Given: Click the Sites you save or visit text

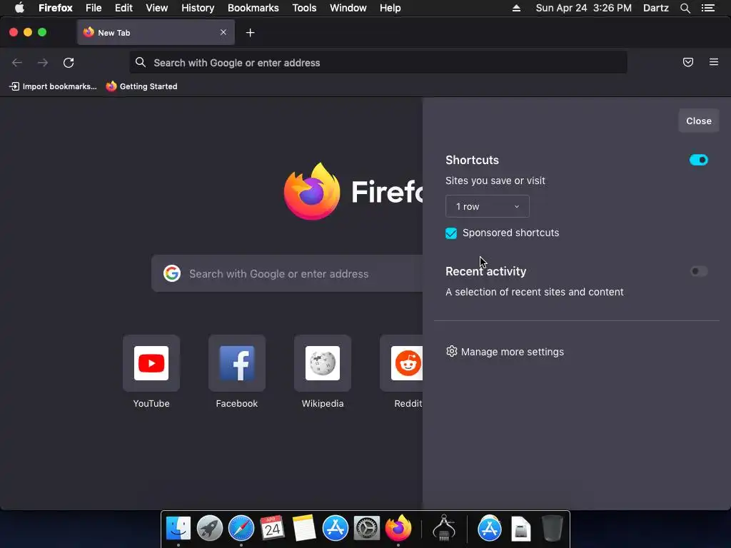Looking at the screenshot, I should pyautogui.click(x=495, y=181).
